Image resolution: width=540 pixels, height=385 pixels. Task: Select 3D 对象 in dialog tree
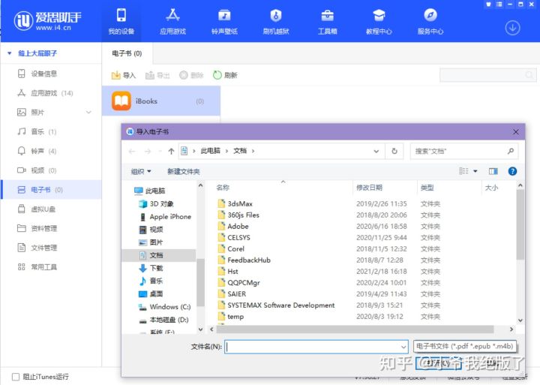coord(156,203)
